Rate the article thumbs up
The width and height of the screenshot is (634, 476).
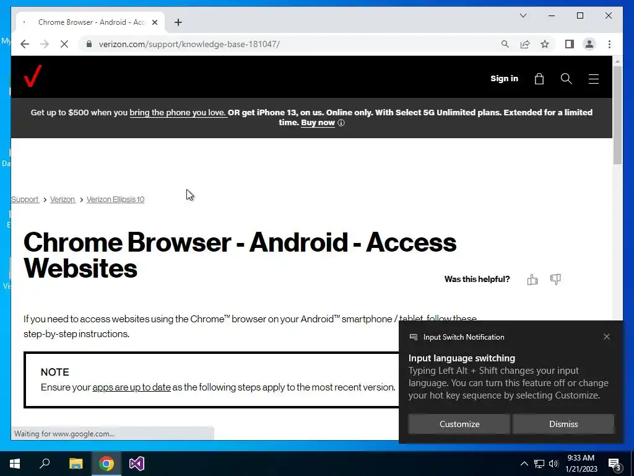coord(532,280)
